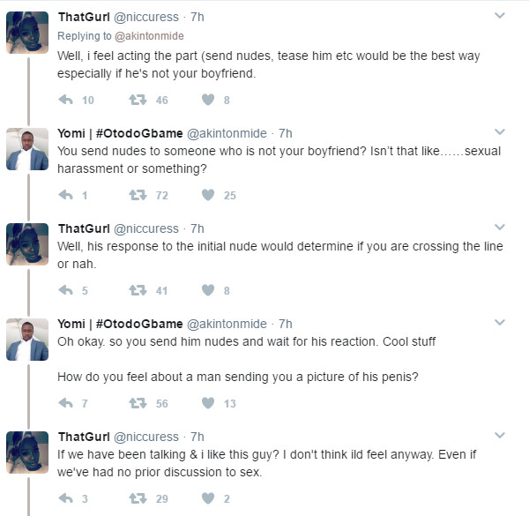This screenshot has width=529, height=516.
Task: Like the 'crossing the line' tweet
Action: 208,290
